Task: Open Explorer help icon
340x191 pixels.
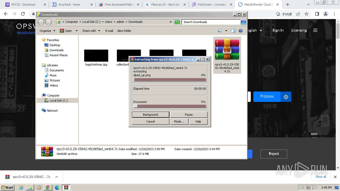Action: (x=241, y=31)
